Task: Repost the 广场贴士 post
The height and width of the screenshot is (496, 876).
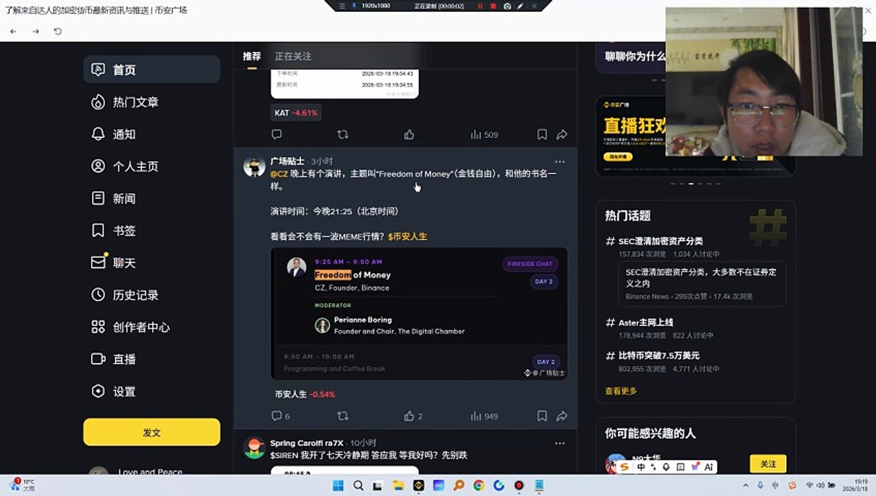Action: [x=342, y=416]
